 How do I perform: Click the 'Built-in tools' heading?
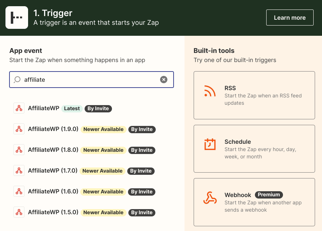pyautogui.click(x=214, y=51)
